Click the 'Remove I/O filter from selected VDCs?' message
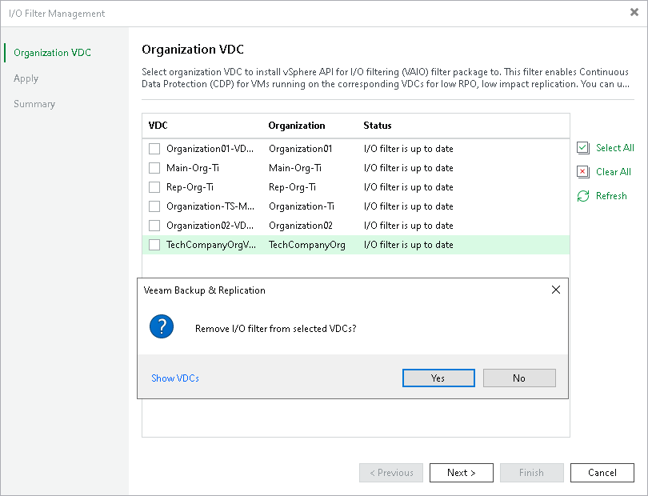Screen dimensions: 648x496 [276, 329]
